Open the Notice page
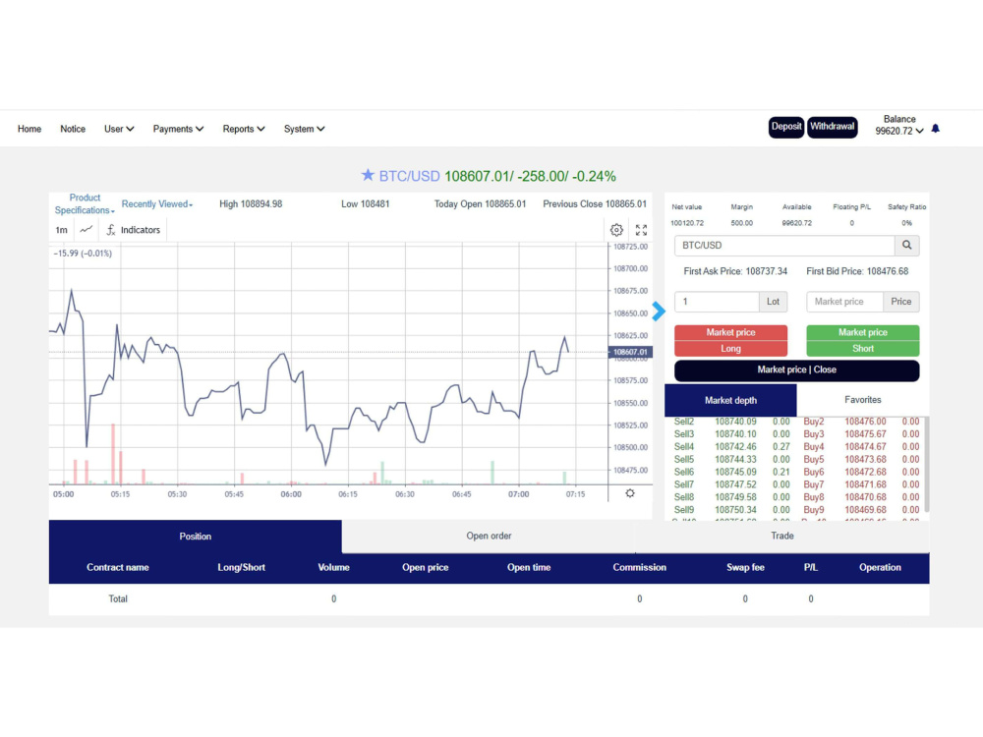Image resolution: width=983 pixels, height=737 pixels. click(73, 129)
